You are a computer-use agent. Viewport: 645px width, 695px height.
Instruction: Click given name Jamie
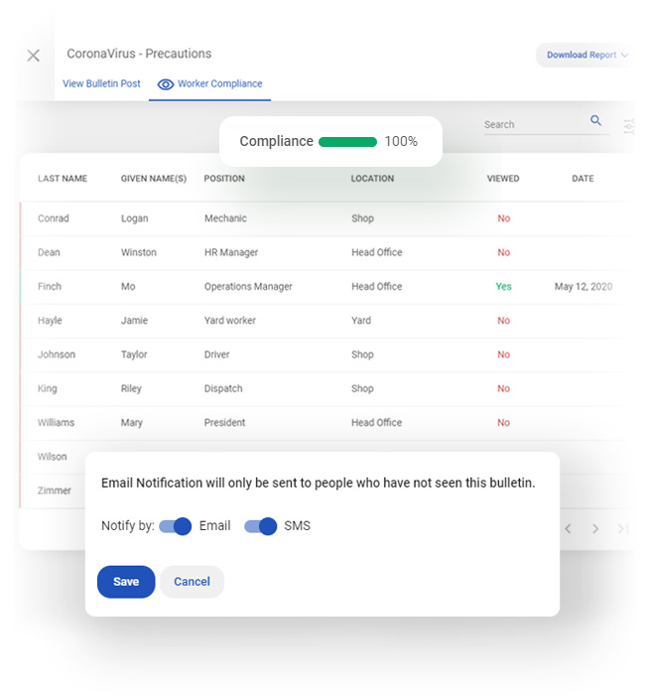[134, 320]
